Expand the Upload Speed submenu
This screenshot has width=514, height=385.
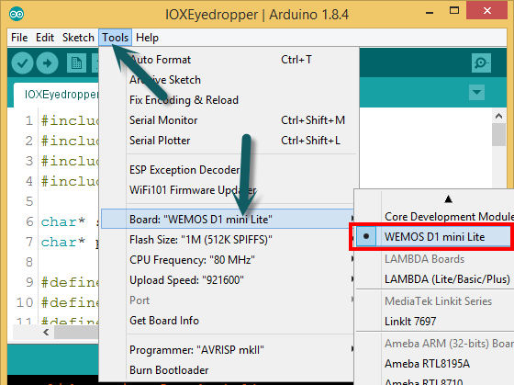[x=227, y=280]
